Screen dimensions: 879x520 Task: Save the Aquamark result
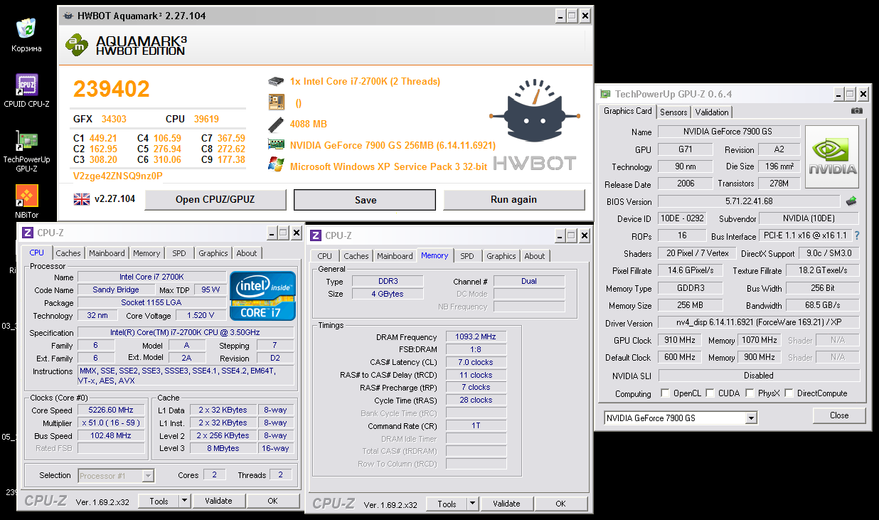365,200
